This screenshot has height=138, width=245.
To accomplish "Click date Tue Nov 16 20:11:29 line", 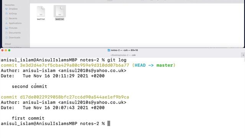I will pyautogui.click(x=53, y=76).
